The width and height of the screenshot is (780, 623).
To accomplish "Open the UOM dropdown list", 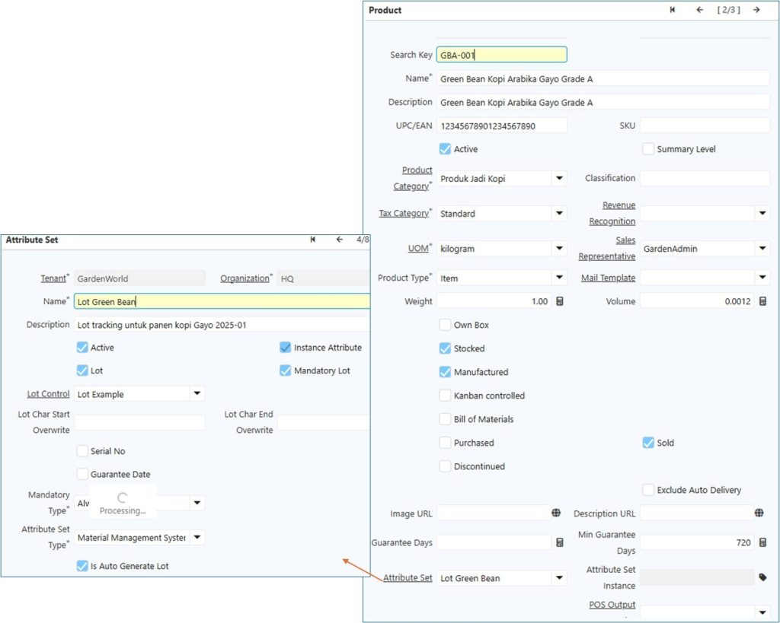I will tap(560, 249).
